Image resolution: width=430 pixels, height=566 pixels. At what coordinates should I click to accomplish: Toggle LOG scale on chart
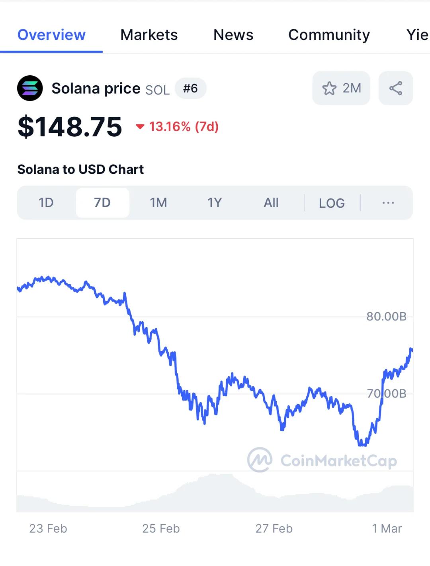click(x=332, y=203)
